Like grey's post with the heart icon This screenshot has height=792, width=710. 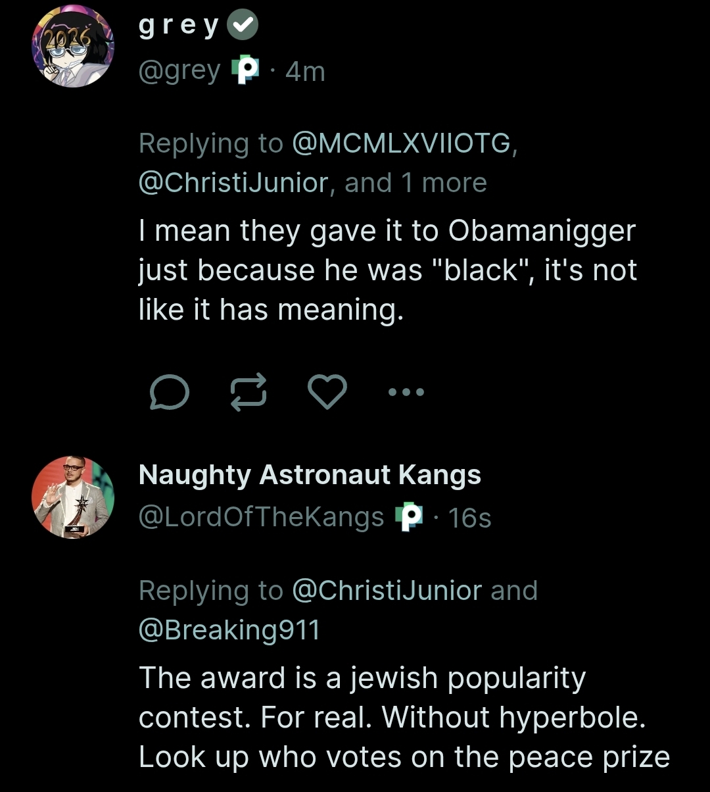327,393
